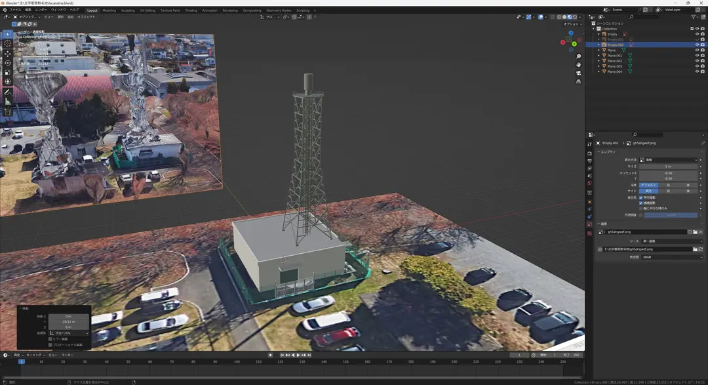The image size is (708, 385).
Task: Switch to the Shading workspace tab
Action: 191,10
